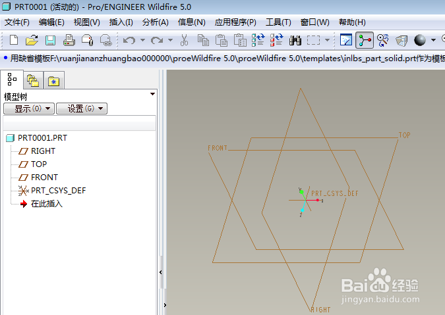Click the Paste Special icon
Viewport: 445px width, 315px height.
[x=240, y=40]
